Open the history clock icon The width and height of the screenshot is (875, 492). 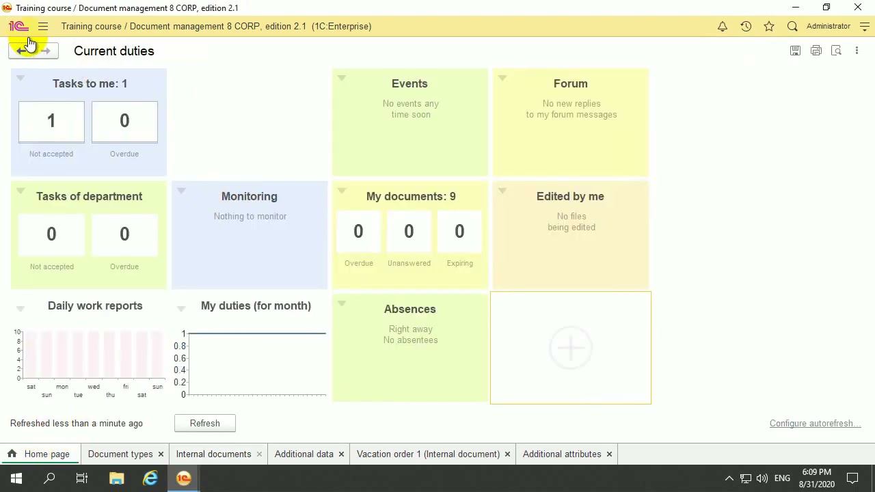click(x=746, y=26)
